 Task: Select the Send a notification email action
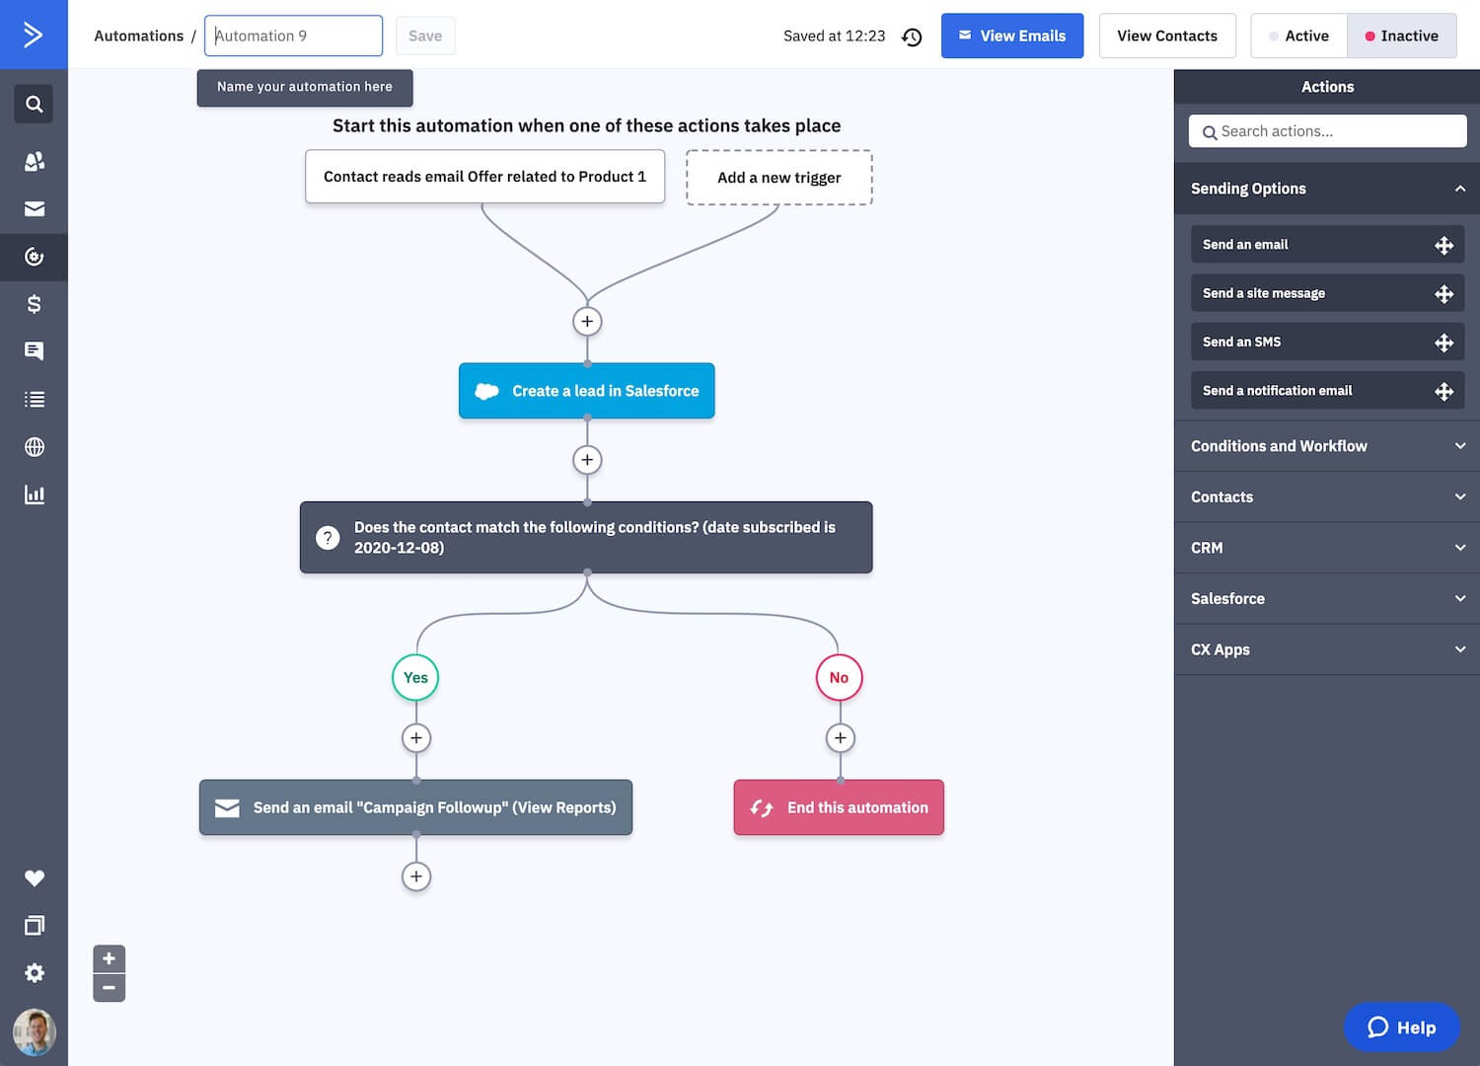pos(1327,390)
